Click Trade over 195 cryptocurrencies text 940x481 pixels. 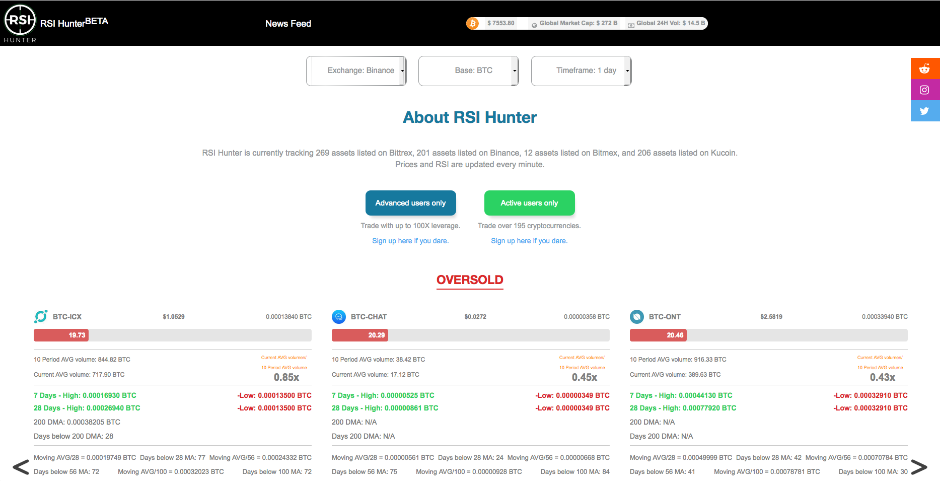(x=529, y=226)
